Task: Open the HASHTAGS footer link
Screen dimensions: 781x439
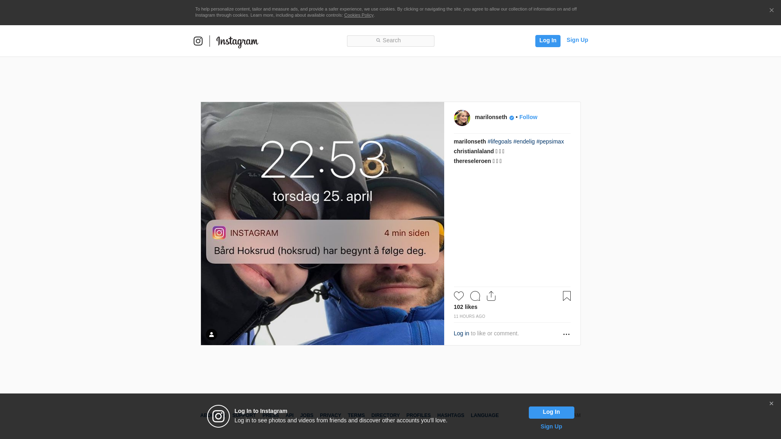Action: [x=450, y=415]
